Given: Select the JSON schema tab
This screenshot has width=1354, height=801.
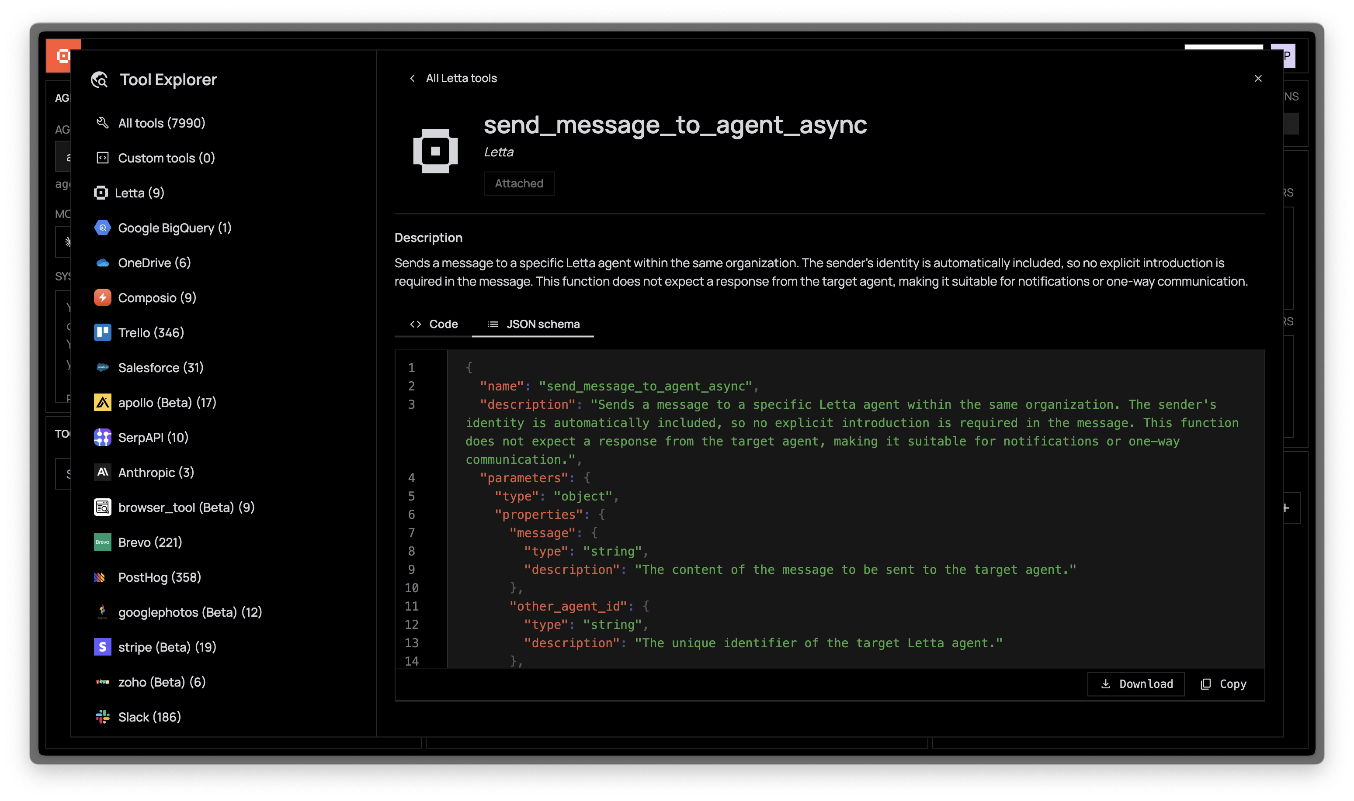Looking at the screenshot, I should [534, 324].
